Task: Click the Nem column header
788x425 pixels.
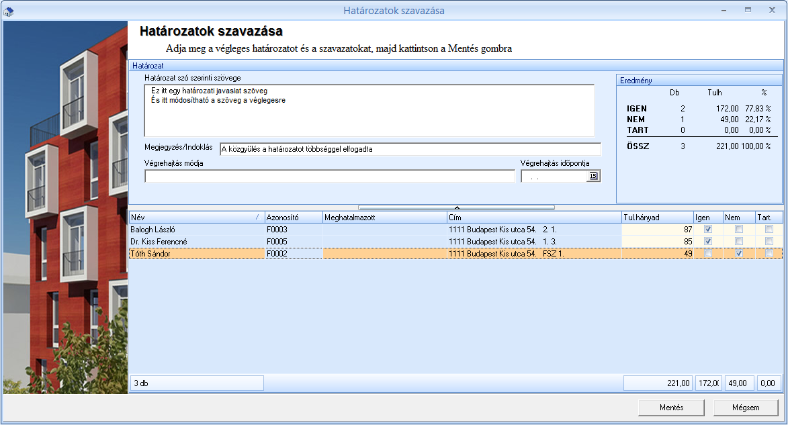Action: click(739, 218)
